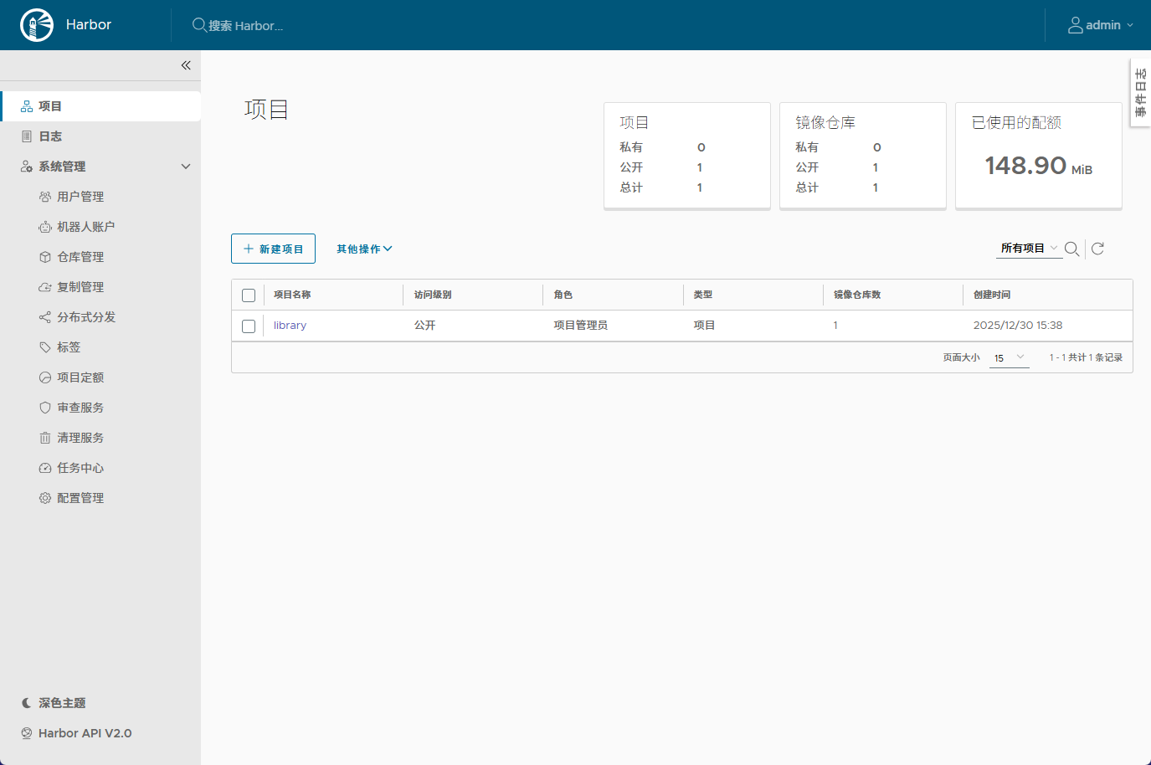Open the library project link

coord(290,326)
